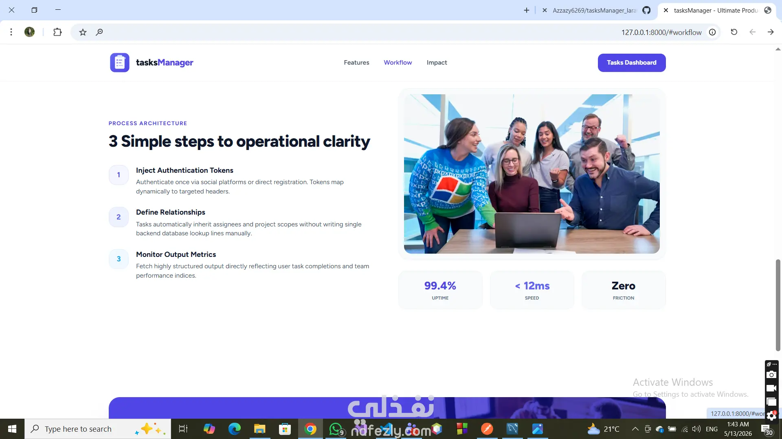Click the "Inject Authentication Tokens" heading
The image size is (782, 439).
click(185, 170)
